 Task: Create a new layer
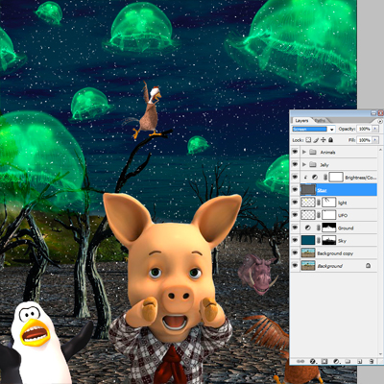click(359, 361)
